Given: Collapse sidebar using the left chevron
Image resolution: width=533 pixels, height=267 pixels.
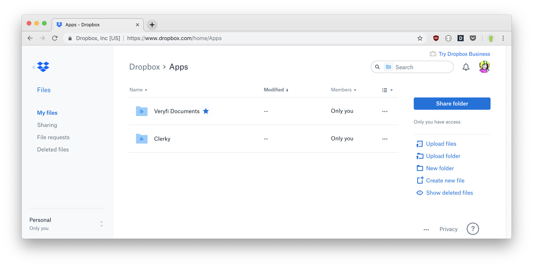Looking at the screenshot, I should pos(33,67).
